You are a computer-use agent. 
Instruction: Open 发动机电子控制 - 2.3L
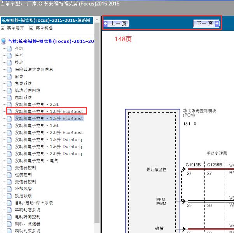37,104
